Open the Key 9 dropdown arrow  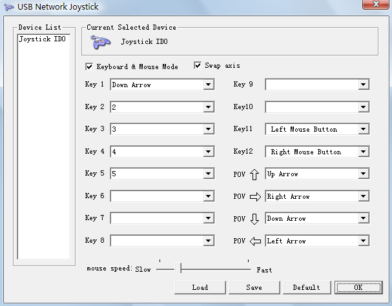(x=364, y=85)
